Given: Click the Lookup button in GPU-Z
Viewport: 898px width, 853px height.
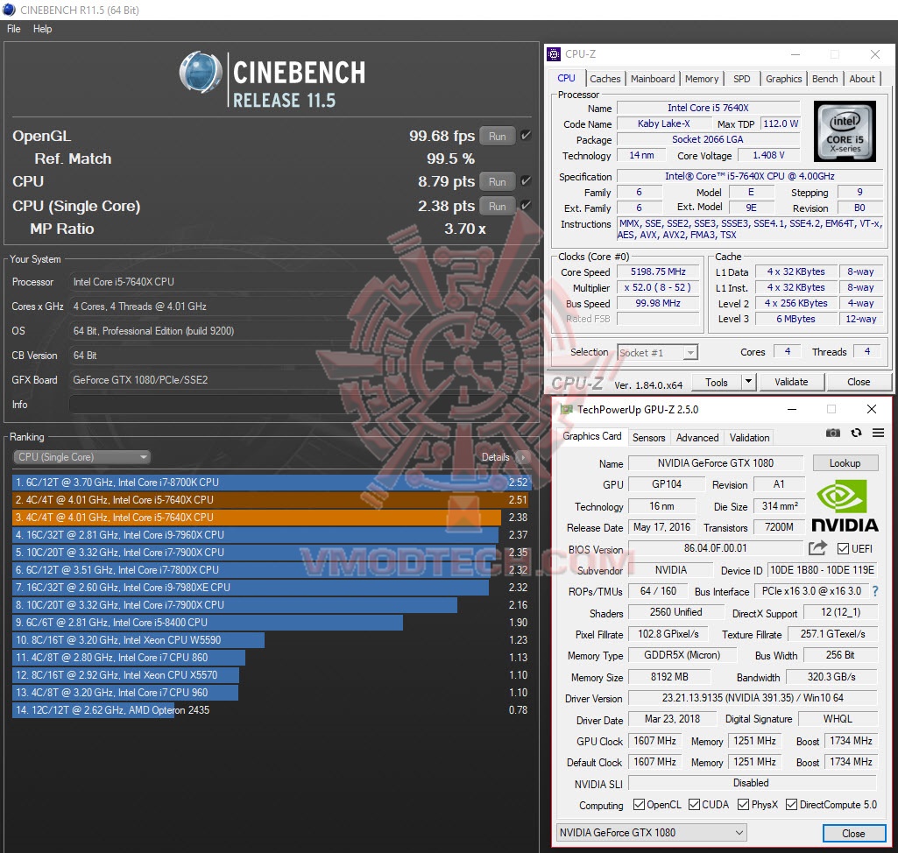Looking at the screenshot, I should tap(845, 462).
